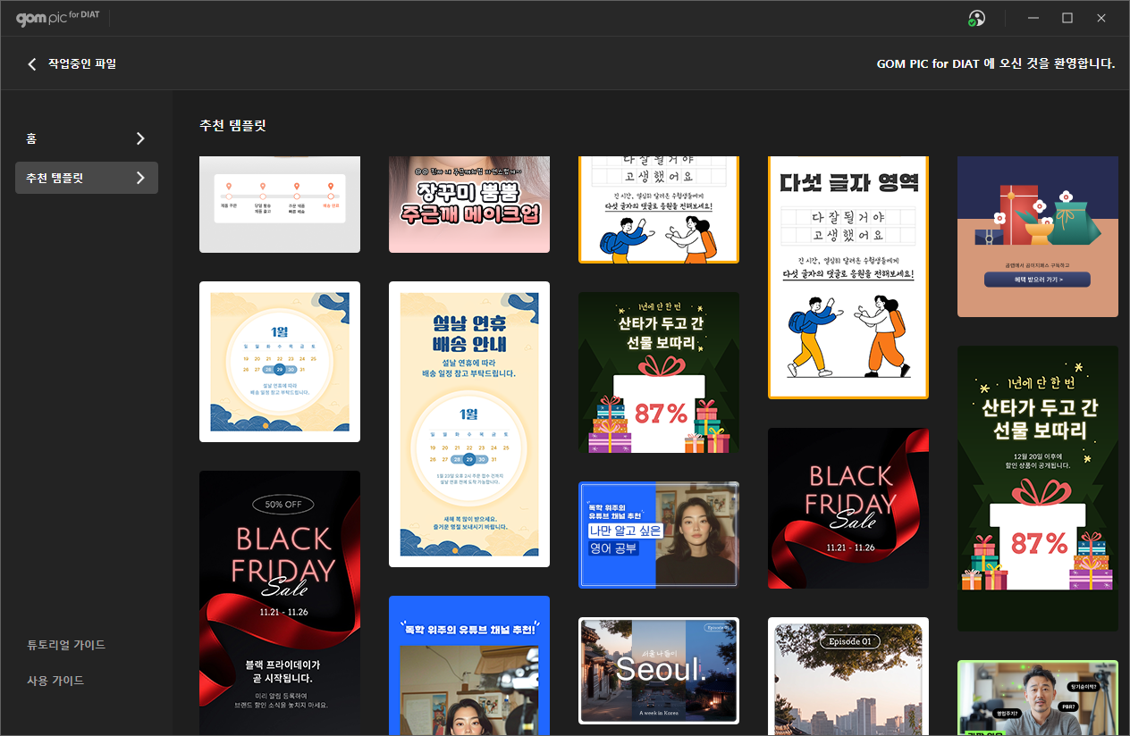Select 추천 템플릿 in the sidebar
Image resolution: width=1130 pixels, height=736 pixels.
coord(55,178)
